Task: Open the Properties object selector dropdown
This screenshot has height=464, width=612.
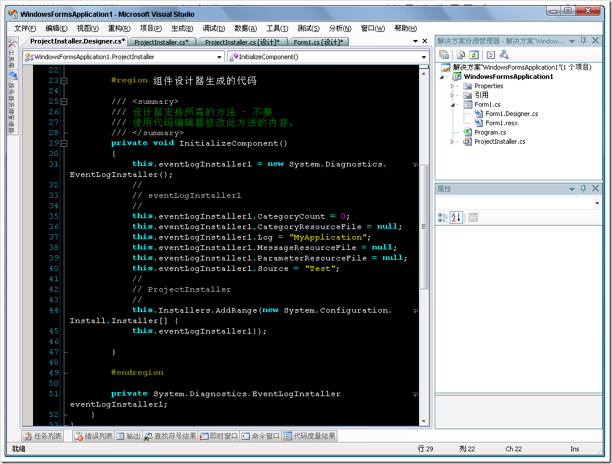Action: [597, 203]
